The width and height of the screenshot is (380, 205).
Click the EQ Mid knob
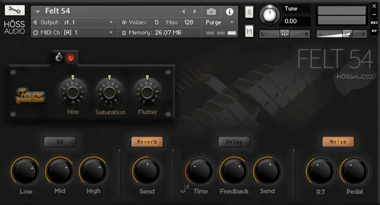pyautogui.click(x=60, y=171)
